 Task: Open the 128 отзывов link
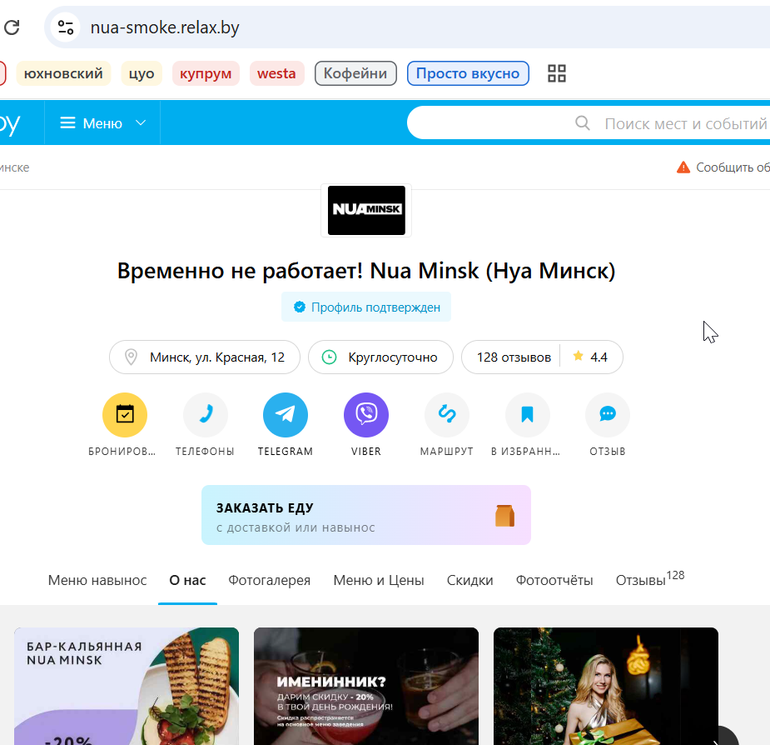[x=514, y=357]
